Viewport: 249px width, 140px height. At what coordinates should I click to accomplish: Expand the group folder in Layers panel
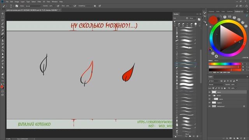(x=212, y=96)
